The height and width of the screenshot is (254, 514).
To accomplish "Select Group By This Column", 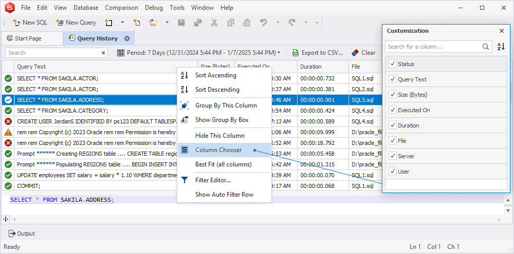I will pyautogui.click(x=224, y=105).
